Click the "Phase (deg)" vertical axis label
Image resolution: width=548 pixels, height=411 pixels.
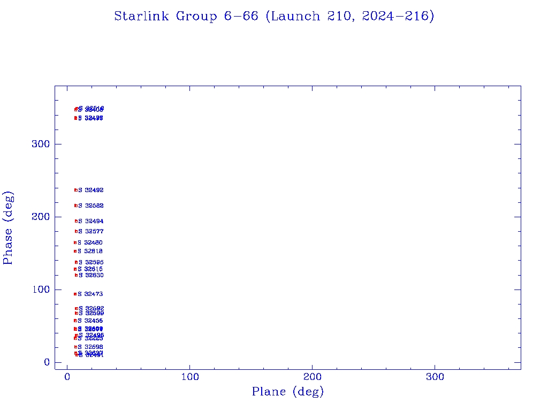(8, 228)
